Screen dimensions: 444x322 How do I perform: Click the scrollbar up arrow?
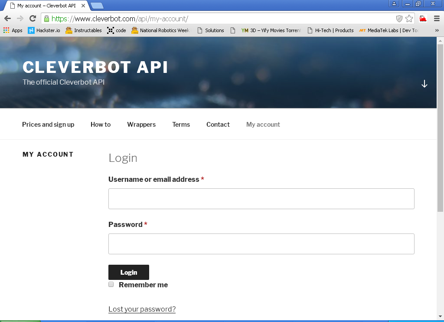pos(440,40)
